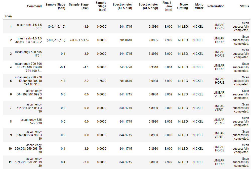Screen dimensions: 251x169
Task: Click flux value 7.999 in scan 11
Action: pyautogui.click(x=169, y=162)
